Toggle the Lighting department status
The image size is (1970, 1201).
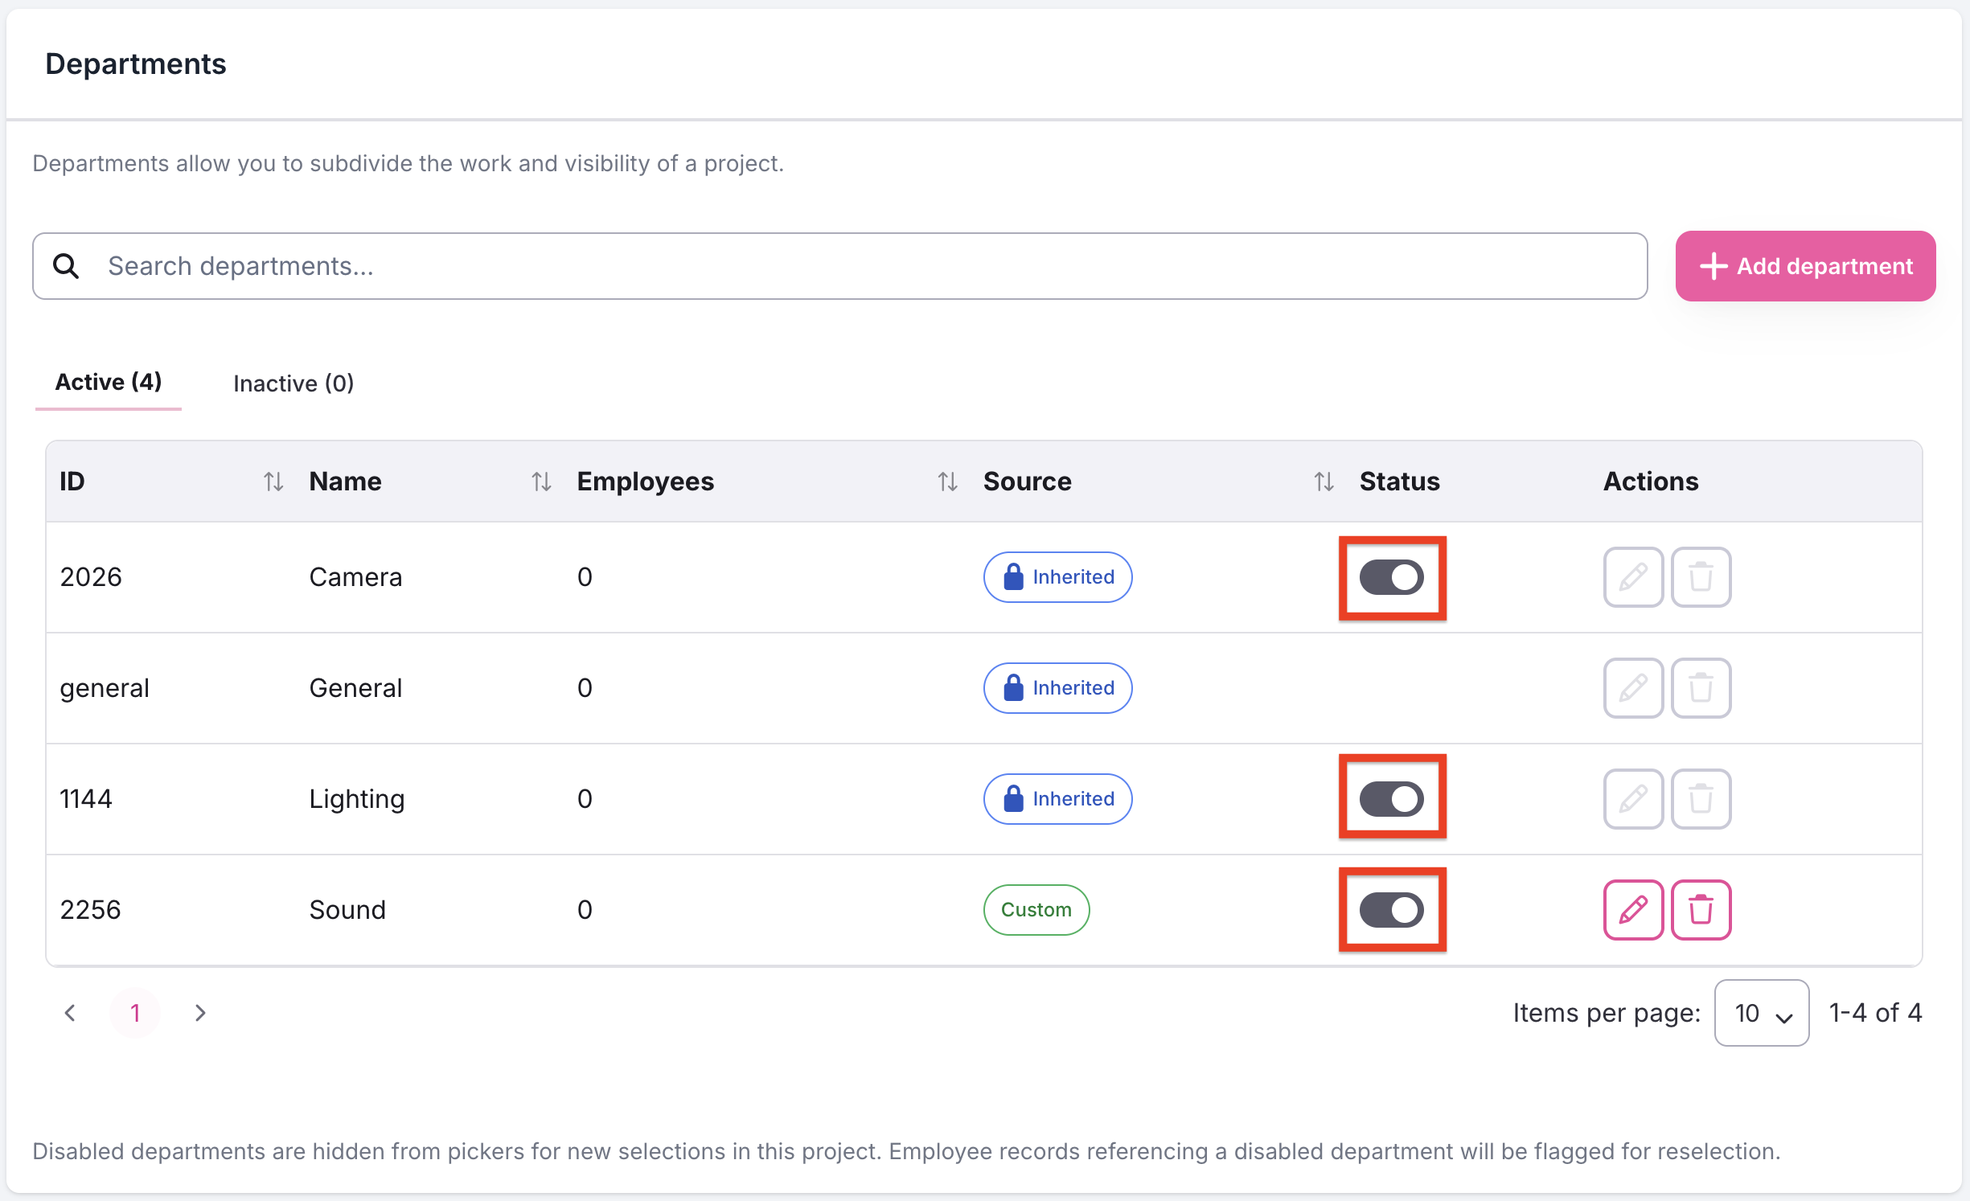tap(1392, 799)
